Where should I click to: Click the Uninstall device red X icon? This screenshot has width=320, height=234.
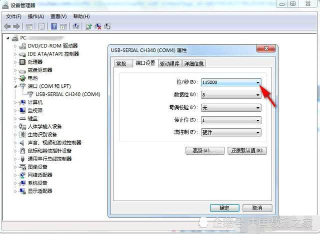pyautogui.click(x=98, y=26)
